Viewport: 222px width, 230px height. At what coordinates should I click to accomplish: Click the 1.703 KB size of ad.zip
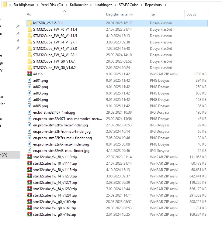pos(200,74)
